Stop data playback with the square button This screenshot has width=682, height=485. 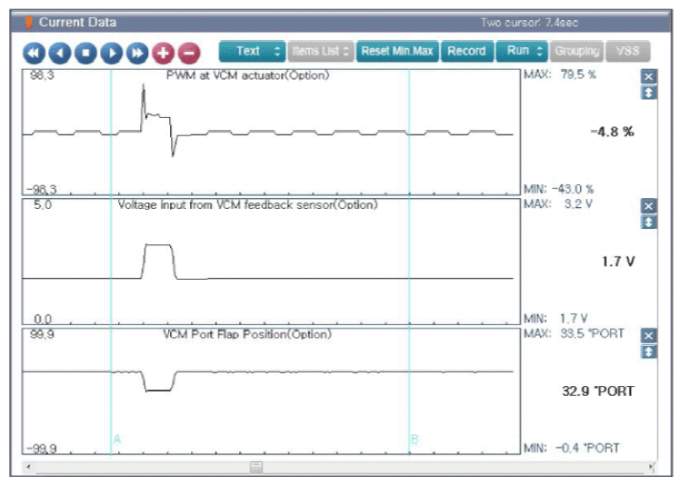click(x=85, y=53)
